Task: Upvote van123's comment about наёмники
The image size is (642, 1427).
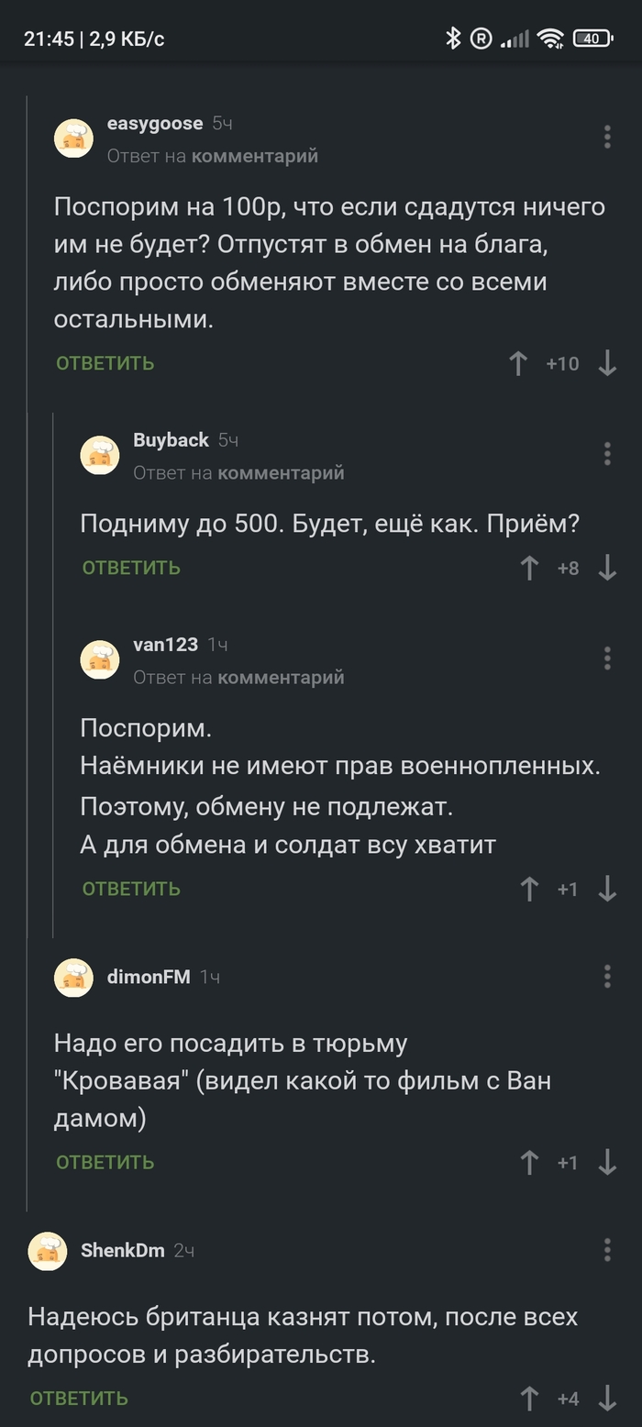Action: (x=529, y=888)
